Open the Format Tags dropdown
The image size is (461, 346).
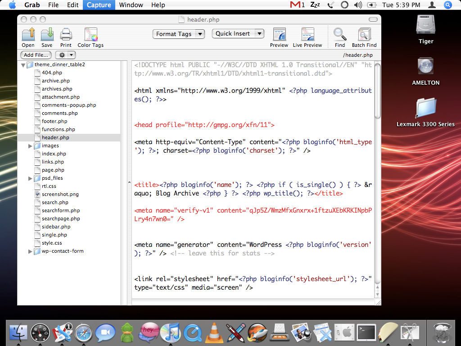point(178,34)
